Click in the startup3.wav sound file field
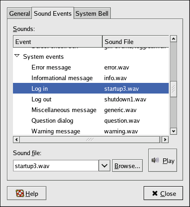The width and height of the screenshot is (190, 207). point(56,166)
